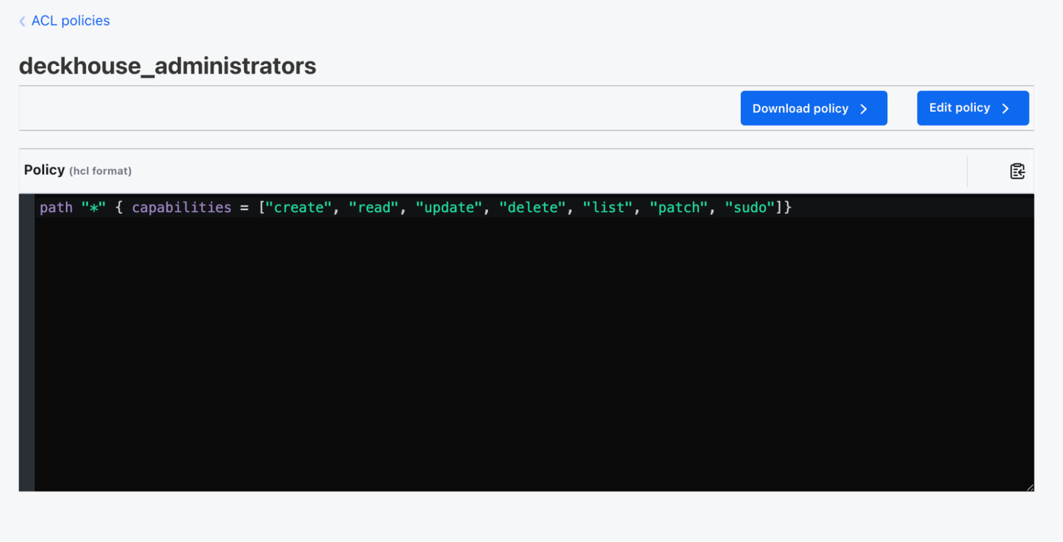The width and height of the screenshot is (1063, 542).
Task: Place cursor on the "sudo" capability
Action: coord(750,207)
